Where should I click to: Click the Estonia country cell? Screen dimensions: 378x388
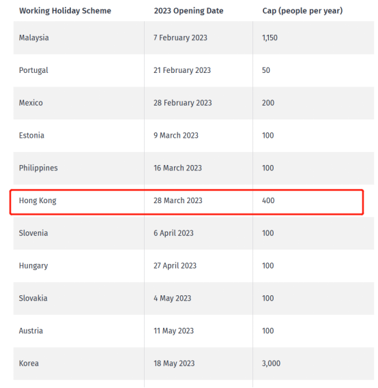(31, 135)
